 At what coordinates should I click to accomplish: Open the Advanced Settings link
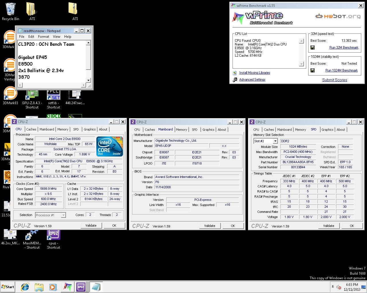click(x=252, y=80)
